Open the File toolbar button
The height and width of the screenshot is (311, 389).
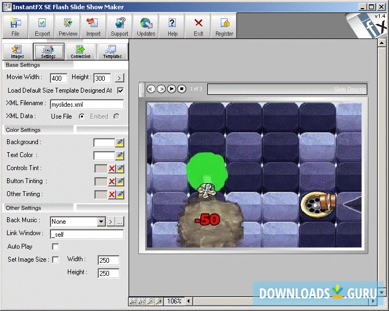pyautogui.click(x=15, y=26)
